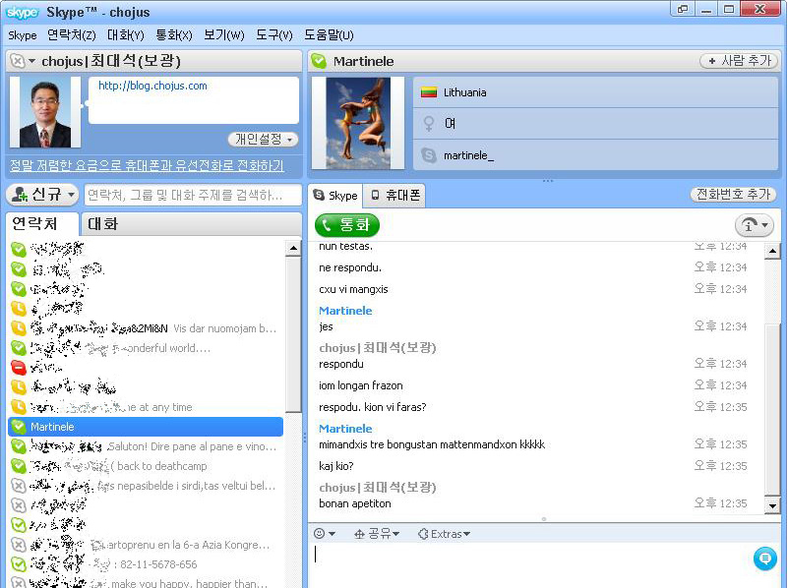Select contact with 'Vis dar nuomojam' mood
This screenshot has width=788, height=588.
pos(146,328)
